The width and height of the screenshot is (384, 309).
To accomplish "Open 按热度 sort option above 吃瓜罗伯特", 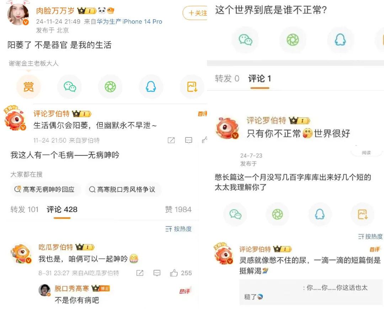I will point(178,229).
